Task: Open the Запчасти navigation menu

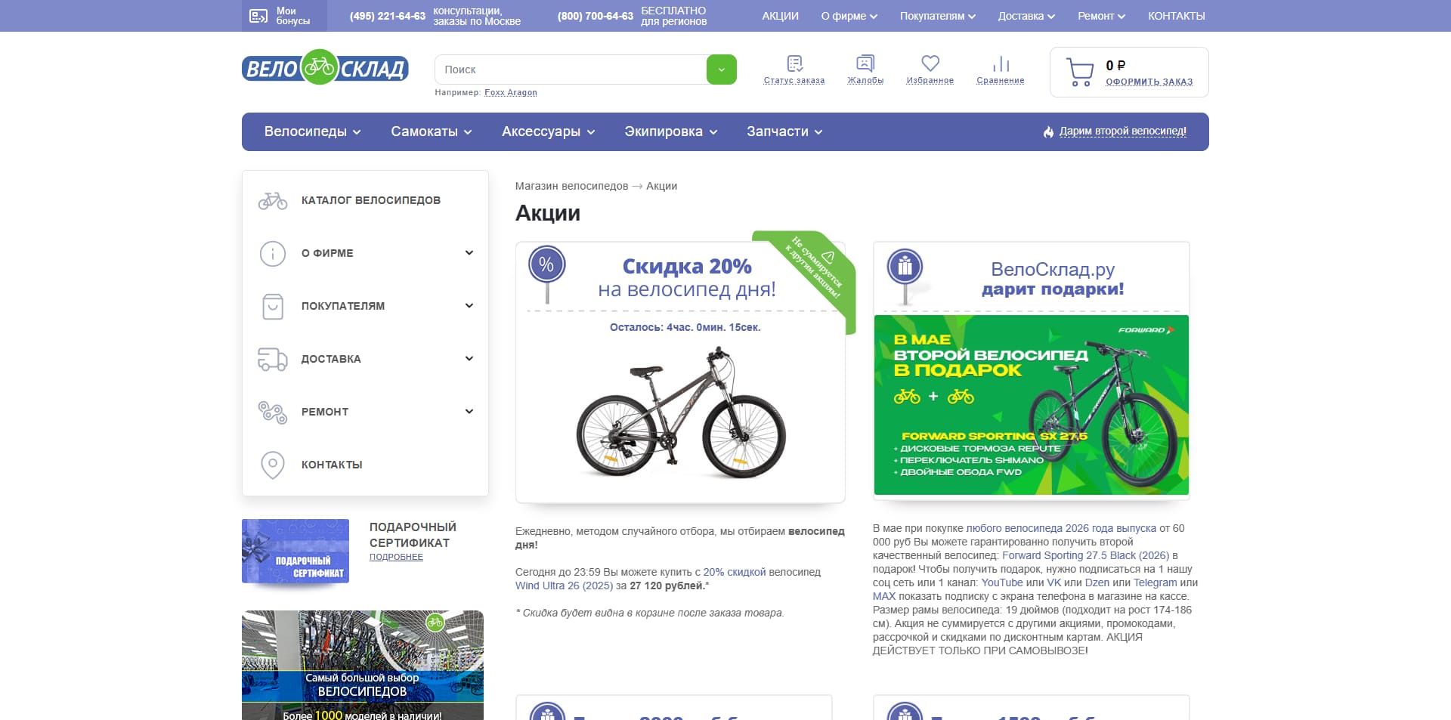Action: (784, 131)
